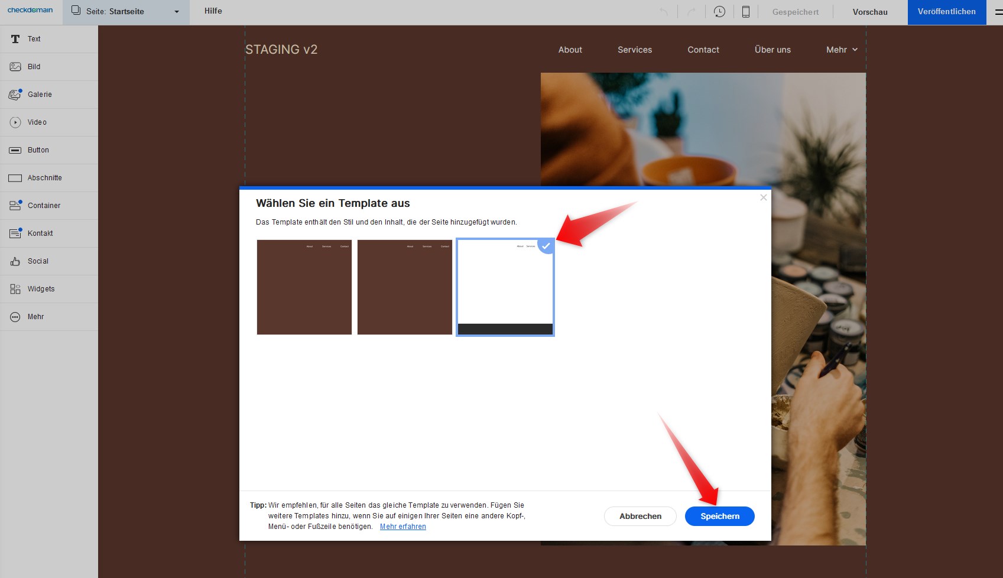The image size is (1003, 578).
Task: Follow the Mehr erfahren link
Action: [x=403, y=527]
